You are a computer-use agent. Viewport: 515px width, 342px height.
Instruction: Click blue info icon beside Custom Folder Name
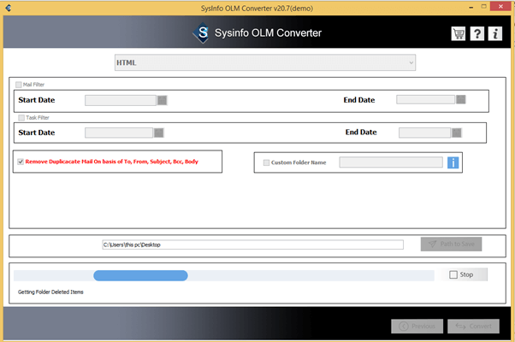453,162
